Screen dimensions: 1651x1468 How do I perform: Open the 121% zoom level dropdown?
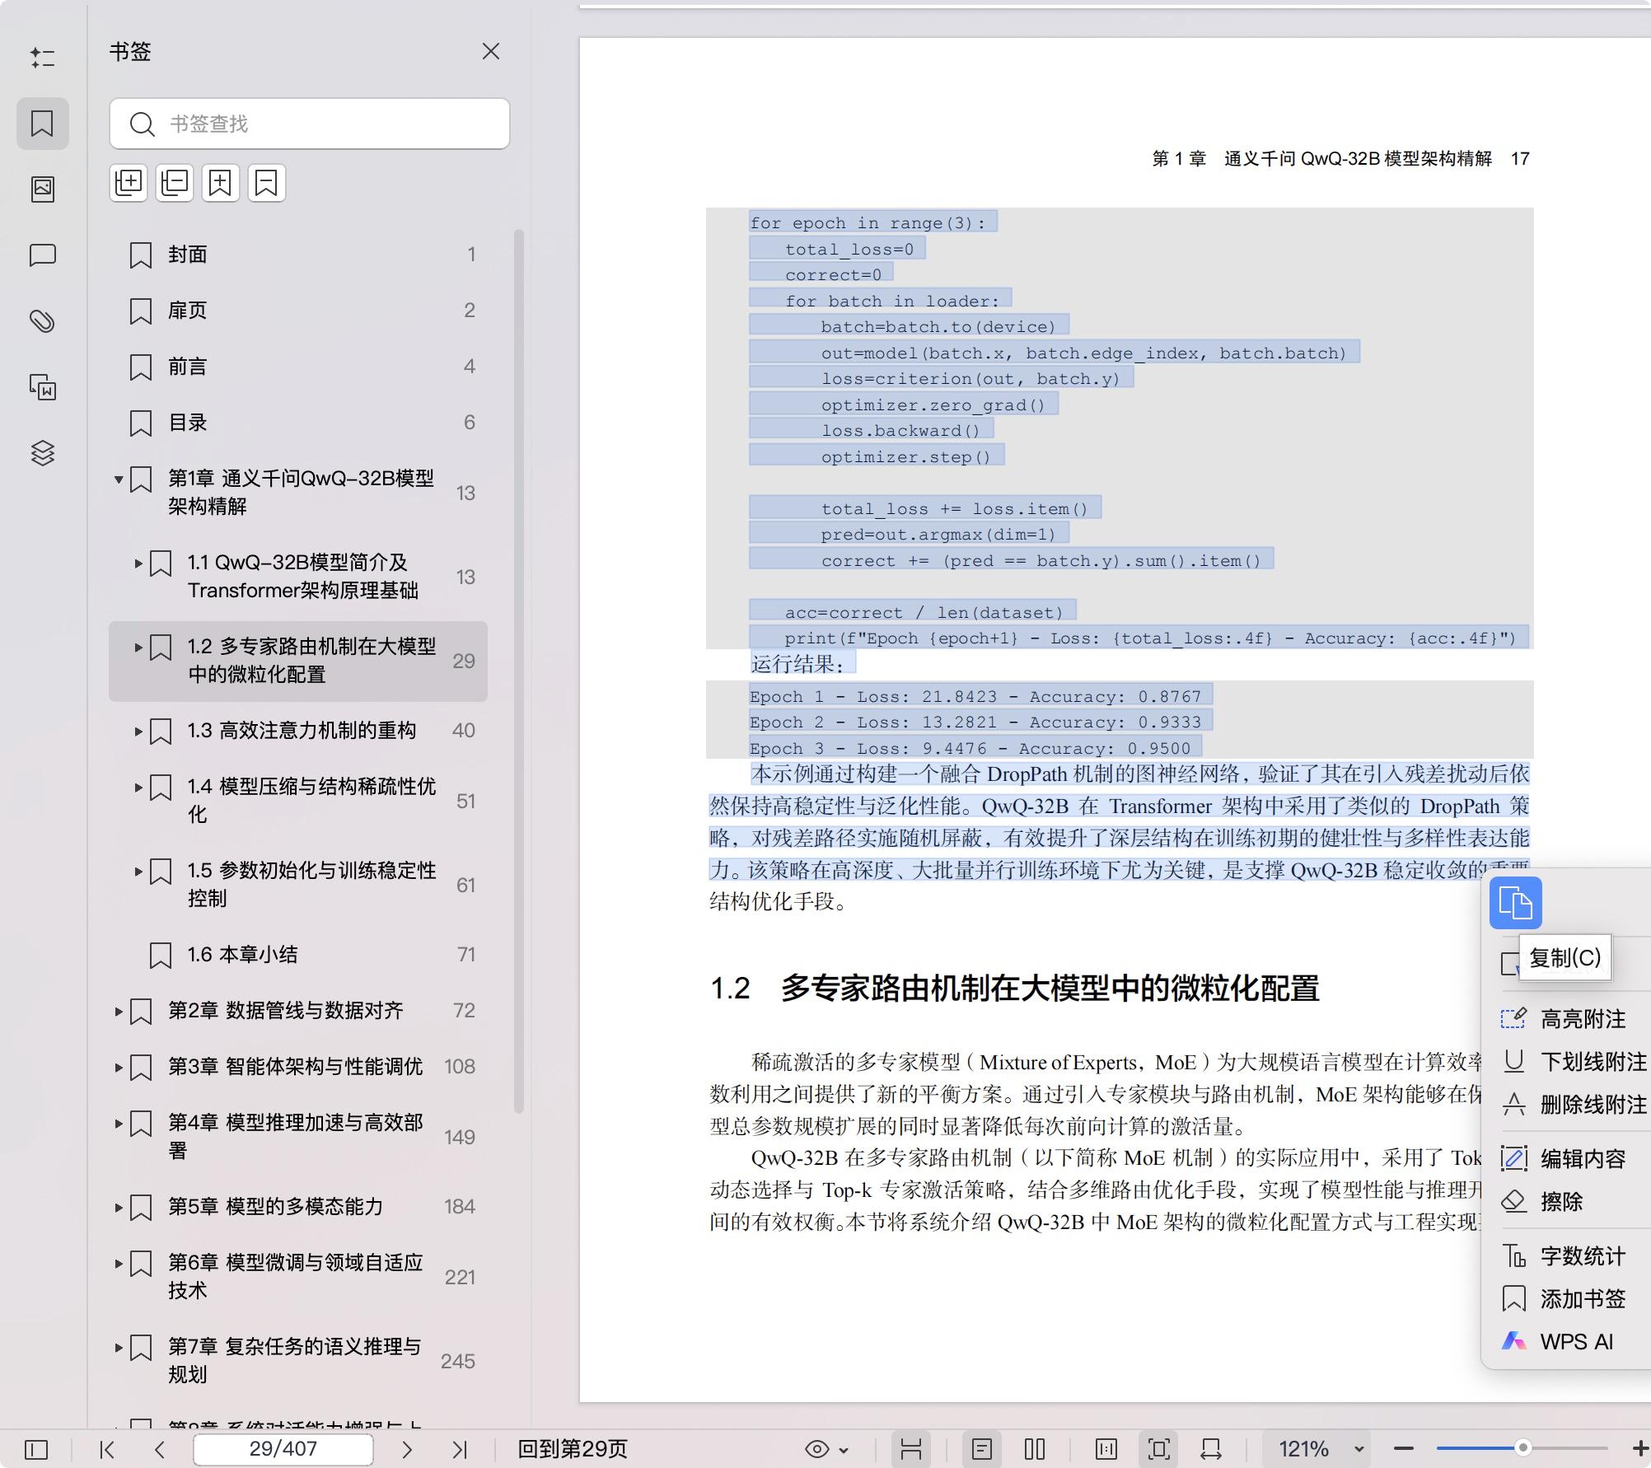click(x=1359, y=1449)
